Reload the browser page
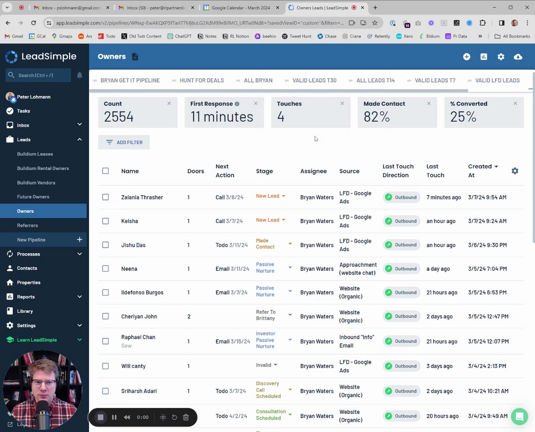The width and height of the screenshot is (535, 432). (33, 23)
